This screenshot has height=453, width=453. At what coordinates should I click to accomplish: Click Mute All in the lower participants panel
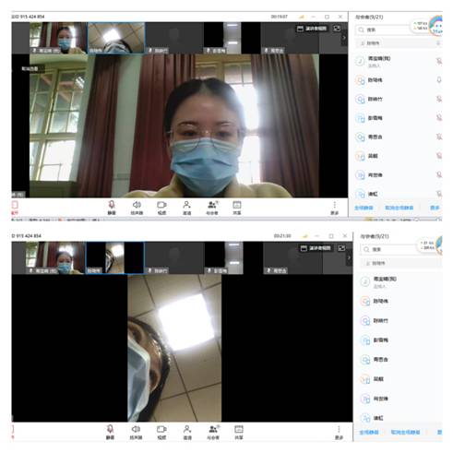click(x=369, y=433)
